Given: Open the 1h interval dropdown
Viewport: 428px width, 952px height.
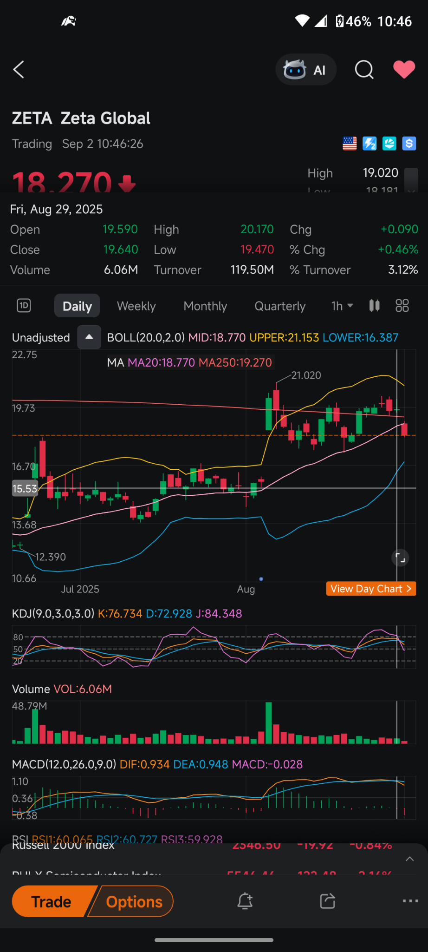Looking at the screenshot, I should point(342,306).
